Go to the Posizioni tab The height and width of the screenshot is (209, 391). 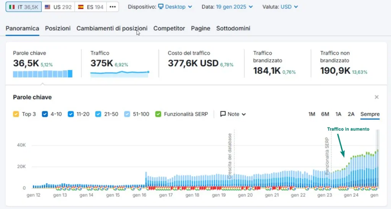click(x=58, y=28)
